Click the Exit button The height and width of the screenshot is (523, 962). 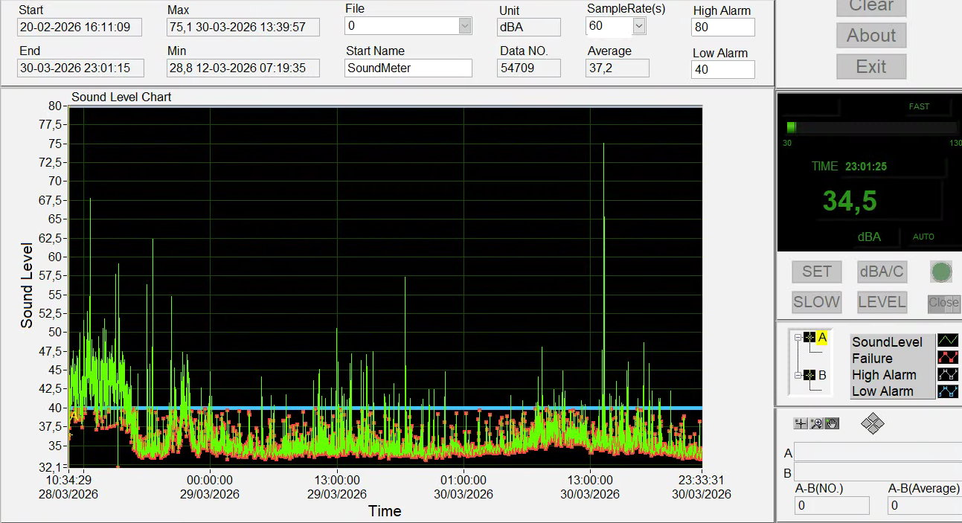(871, 67)
